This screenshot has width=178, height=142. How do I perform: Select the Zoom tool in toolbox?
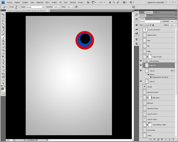click(3, 83)
